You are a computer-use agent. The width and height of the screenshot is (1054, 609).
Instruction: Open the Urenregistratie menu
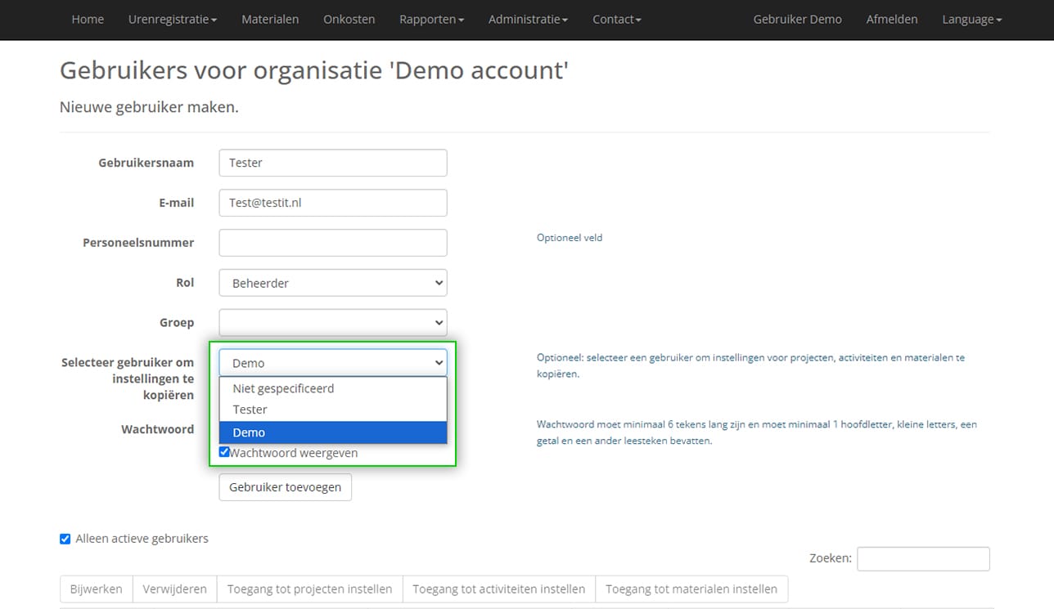click(172, 19)
